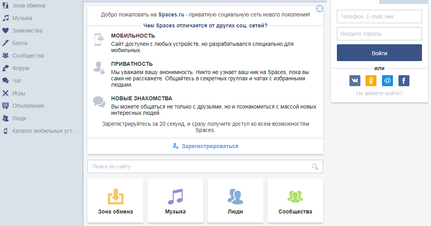The image size is (431, 226).
Task: Focus the Телефон, E-mail, ник field
Action: pyautogui.click(x=379, y=16)
